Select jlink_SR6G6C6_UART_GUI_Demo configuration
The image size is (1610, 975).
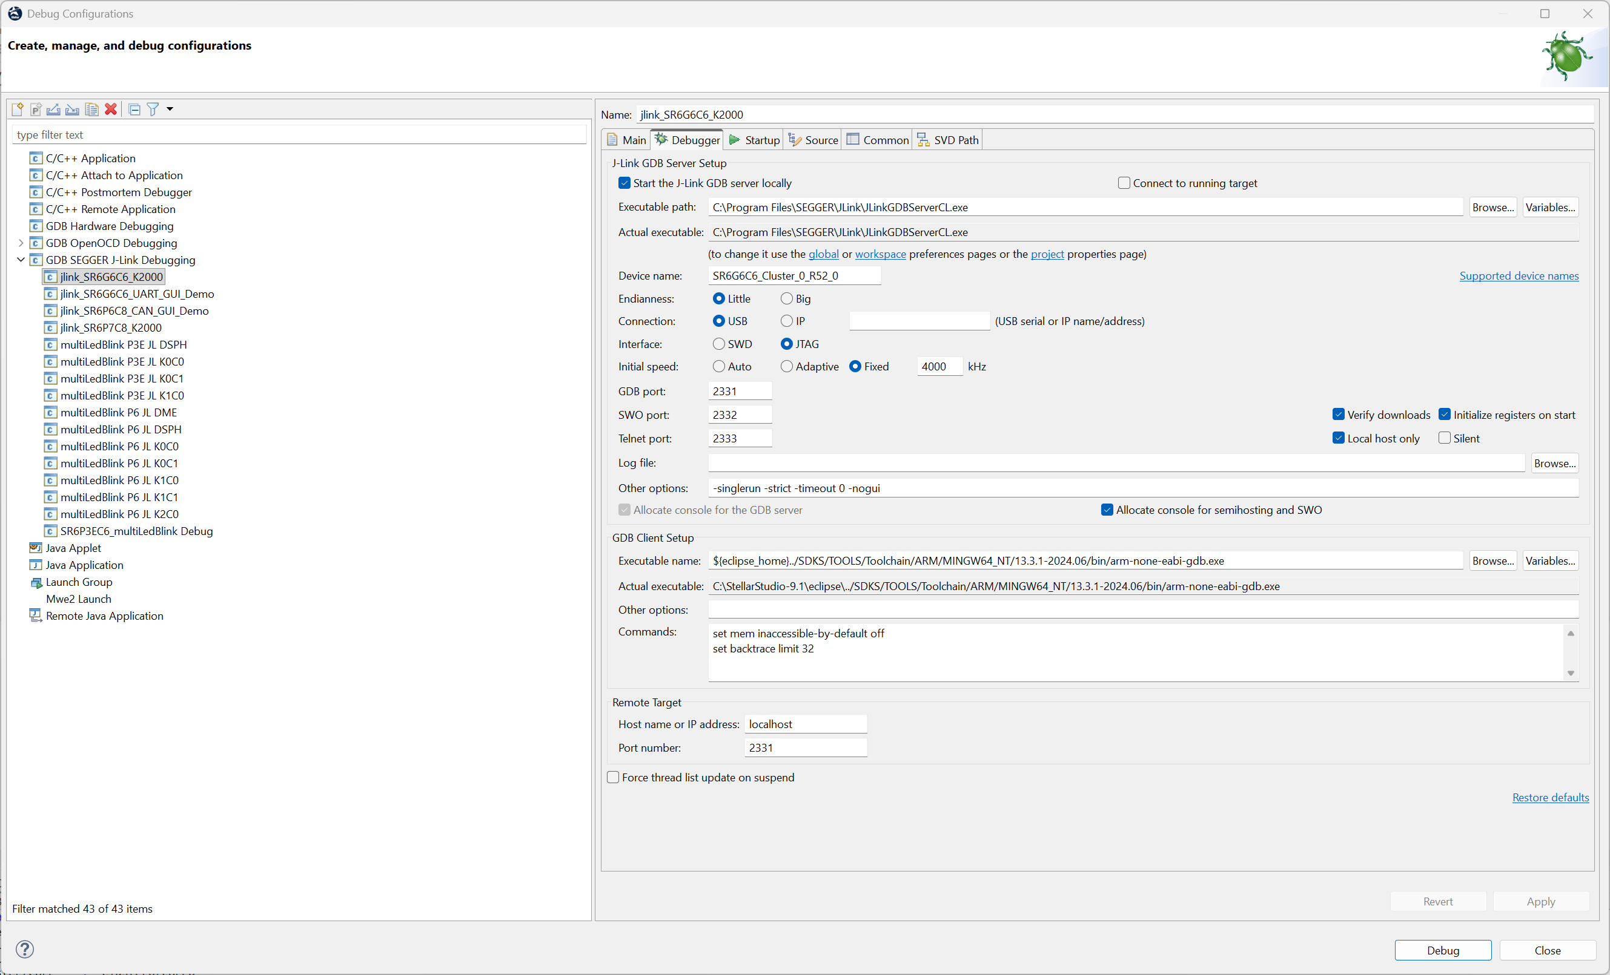pos(130,294)
